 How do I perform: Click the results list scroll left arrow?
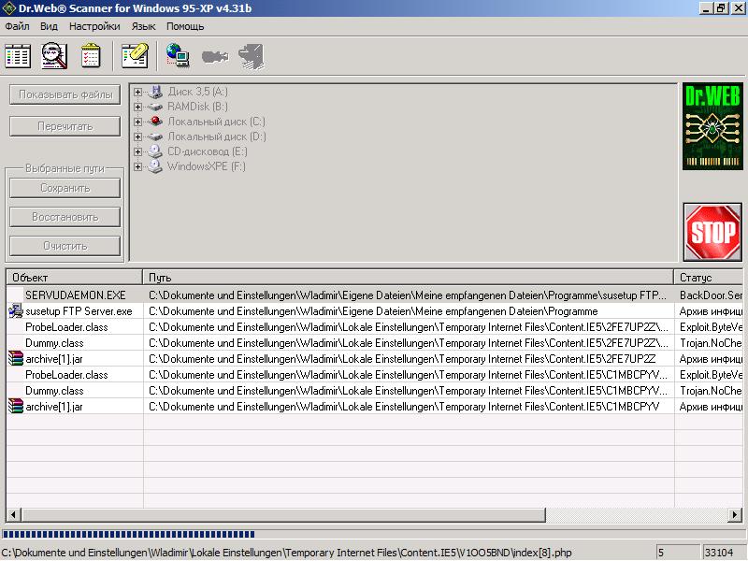tap(13, 515)
